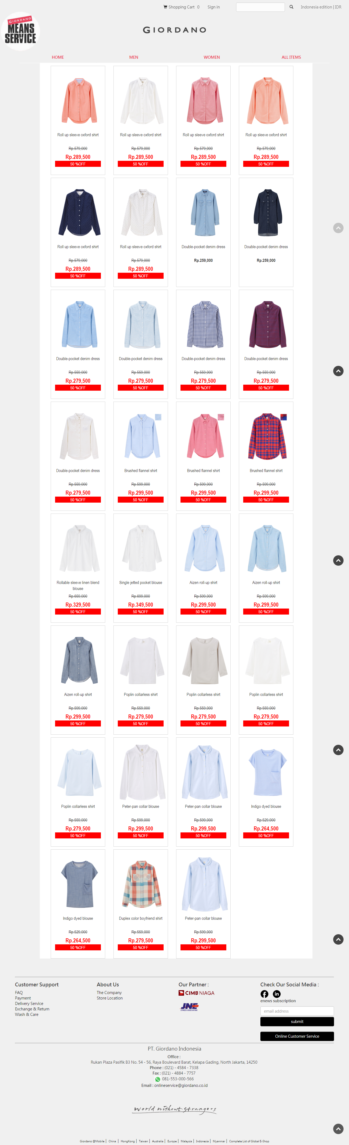Screen dimensions: 349x1145
Task: Click the Sign in link
Action: 213,7
